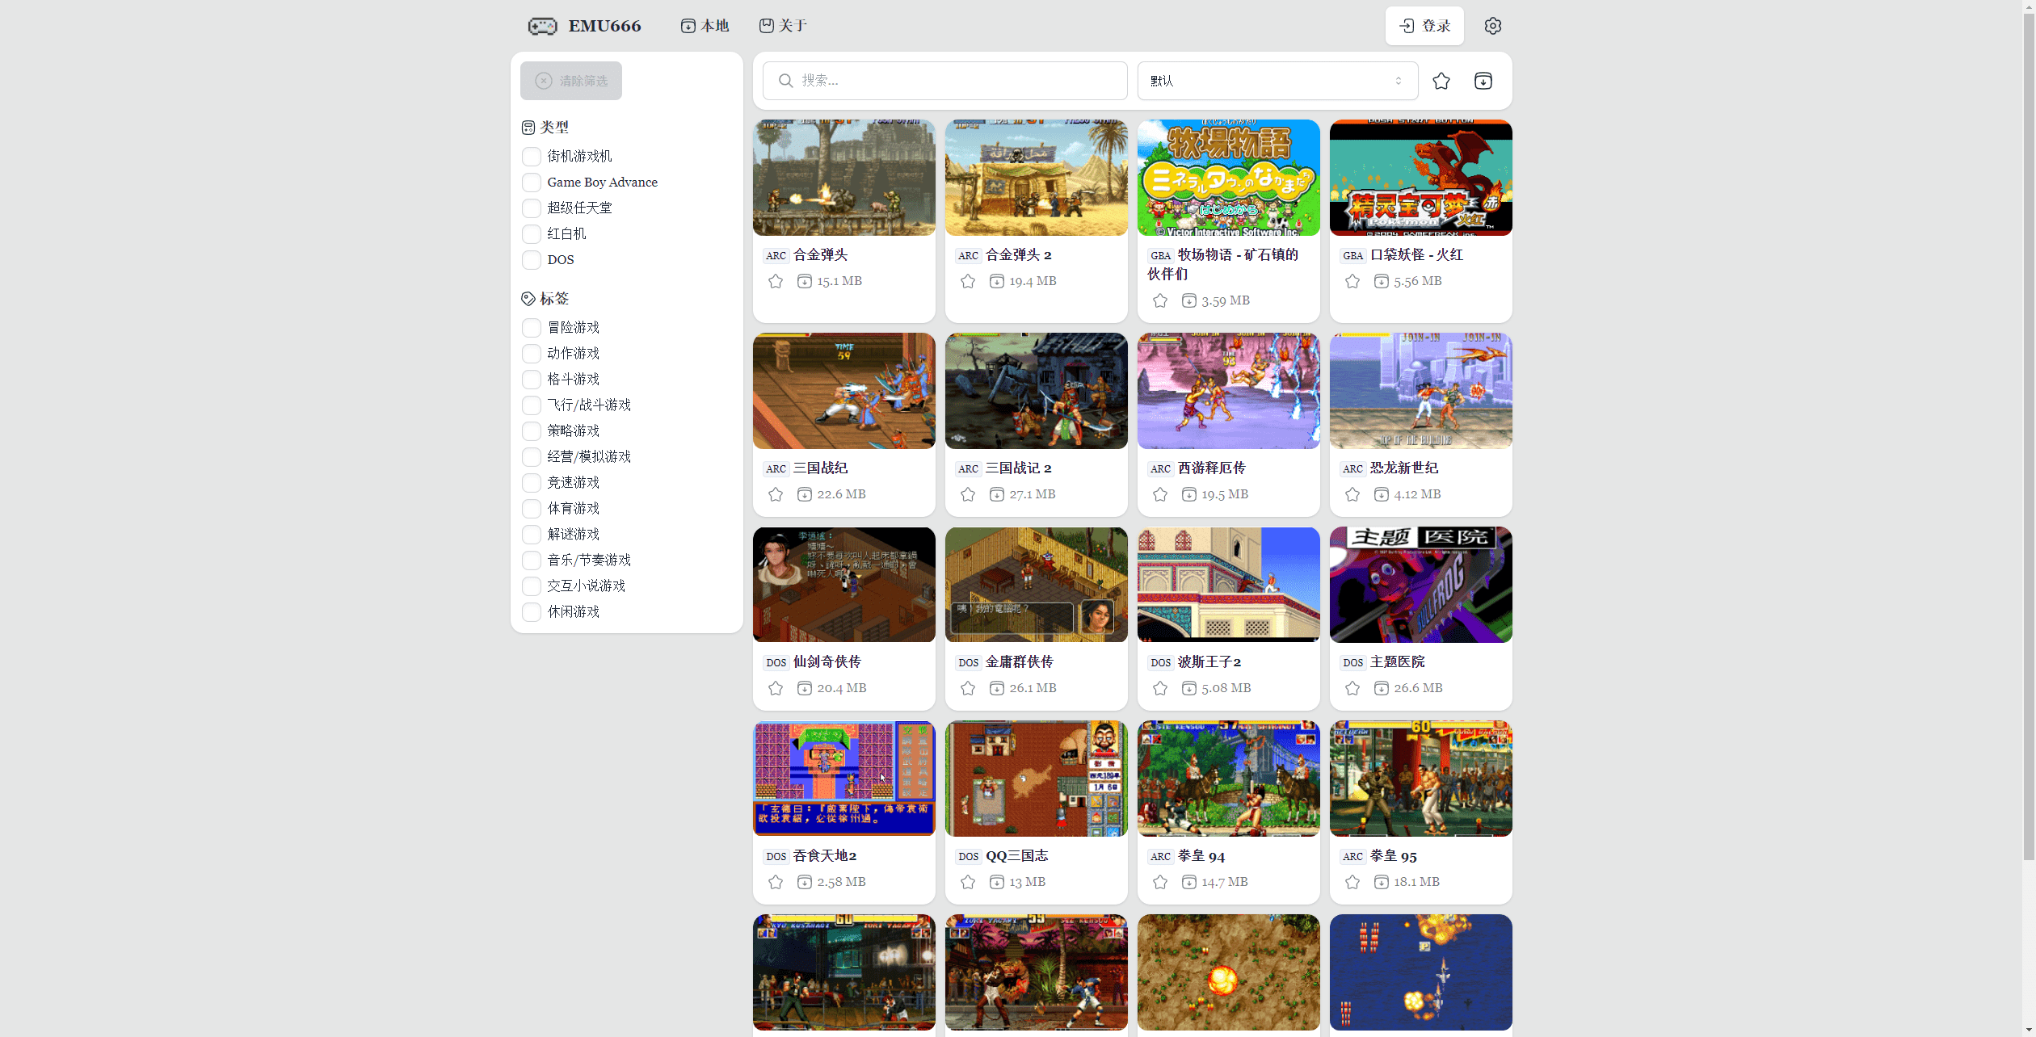
Task: Favorite 合金弹头 2 with its star icon
Action: pyautogui.click(x=968, y=281)
